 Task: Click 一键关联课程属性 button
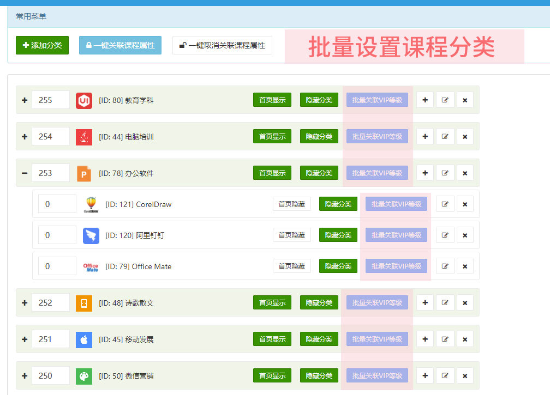click(x=120, y=45)
